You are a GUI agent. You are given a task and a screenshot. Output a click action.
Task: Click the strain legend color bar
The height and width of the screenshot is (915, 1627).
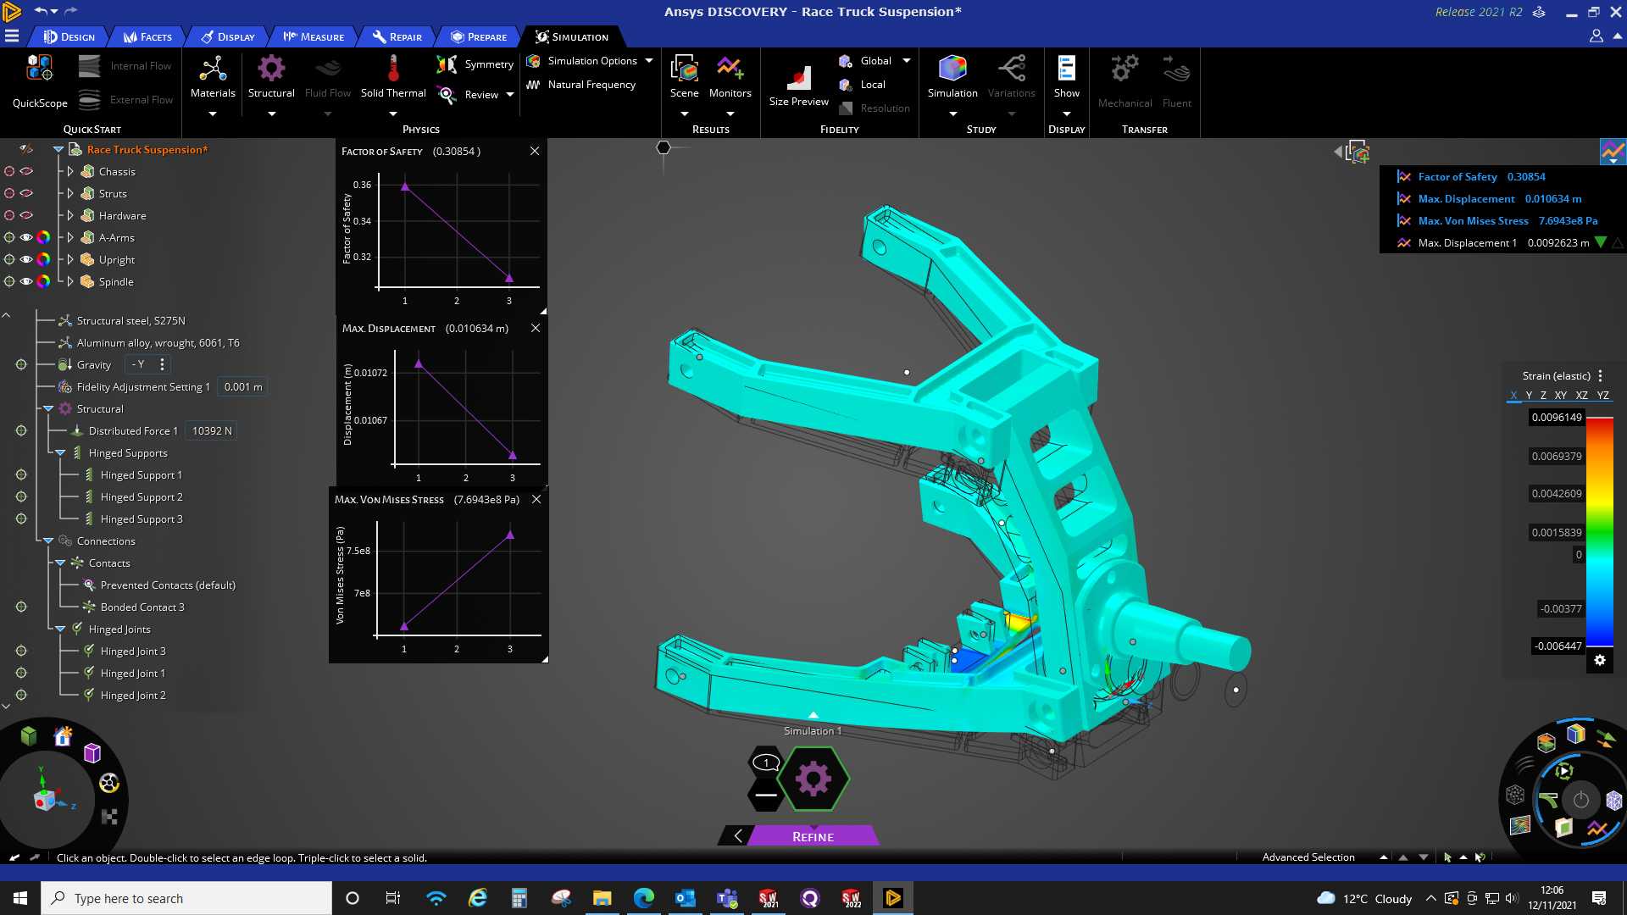click(1600, 533)
